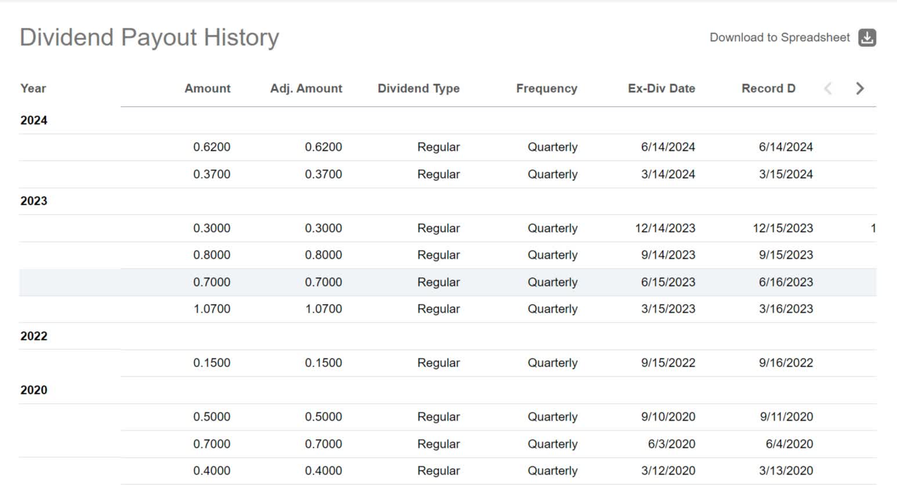Click the 1.0700 value in the Amount column
897x485 pixels.
coord(212,309)
